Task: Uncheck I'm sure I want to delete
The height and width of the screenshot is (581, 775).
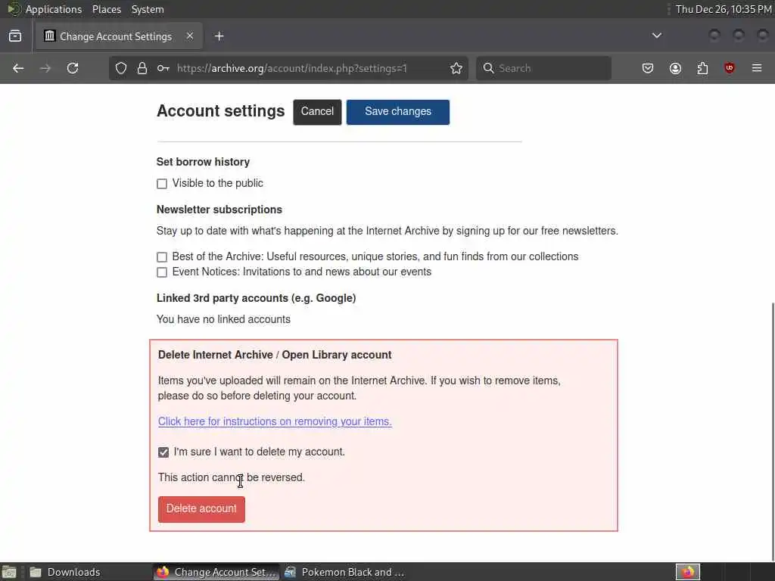Action: [x=163, y=452]
